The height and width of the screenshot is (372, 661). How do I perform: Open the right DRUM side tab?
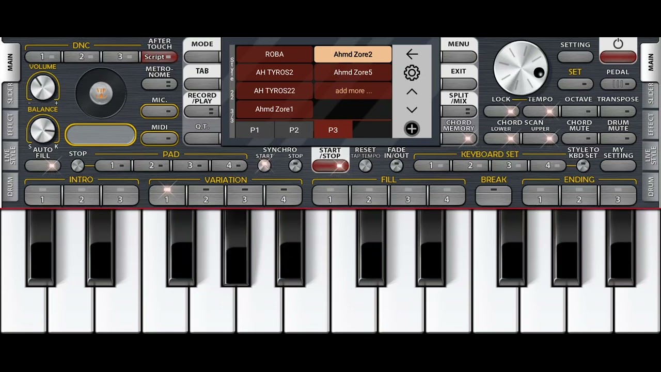click(x=651, y=186)
